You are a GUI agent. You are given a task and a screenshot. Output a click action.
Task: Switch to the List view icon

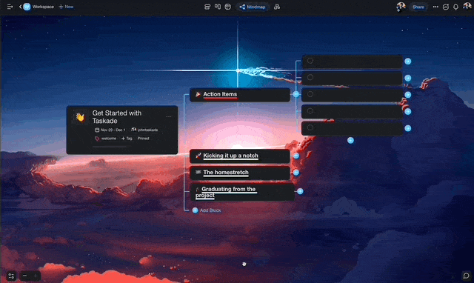(x=207, y=7)
